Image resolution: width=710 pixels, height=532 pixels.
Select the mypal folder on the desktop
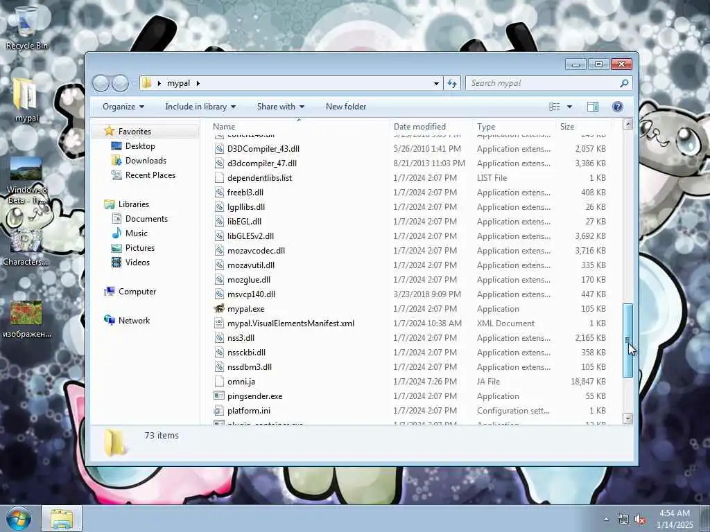click(x=26, y=100)
